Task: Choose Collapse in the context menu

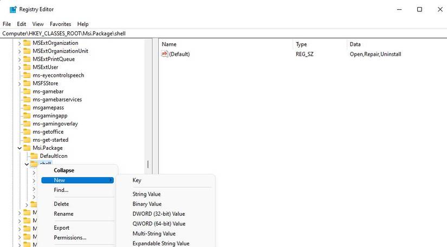Action: (x=64, y=170)
